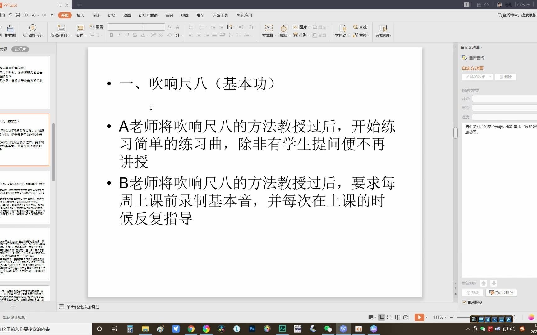Open Photoshop from the taskbar
Image resolution: width=537 pixels, height=335 pixels.
tap(252, 329)
